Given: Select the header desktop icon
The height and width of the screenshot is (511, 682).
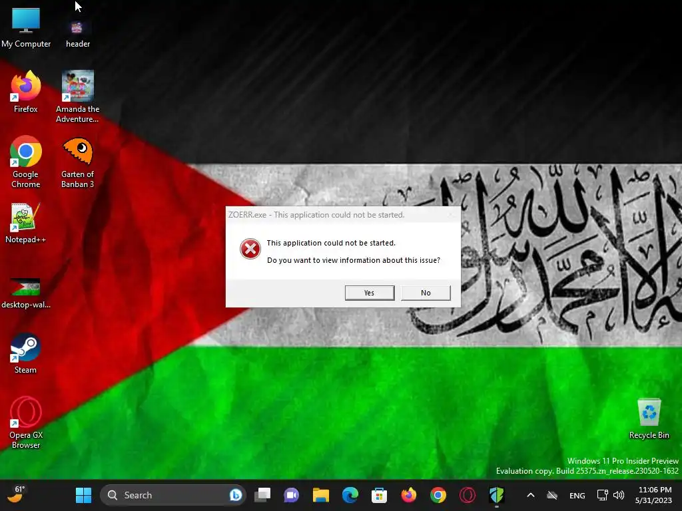Looking at the screenshot, I should (x=78, y=34).
